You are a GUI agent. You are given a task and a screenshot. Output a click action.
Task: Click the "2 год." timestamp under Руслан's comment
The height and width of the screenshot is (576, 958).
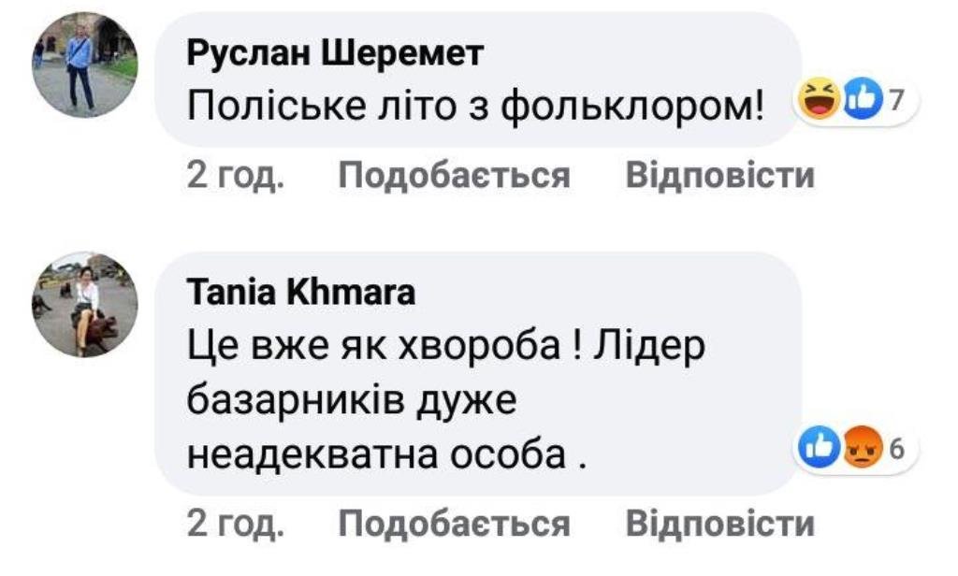click(234, 176)
